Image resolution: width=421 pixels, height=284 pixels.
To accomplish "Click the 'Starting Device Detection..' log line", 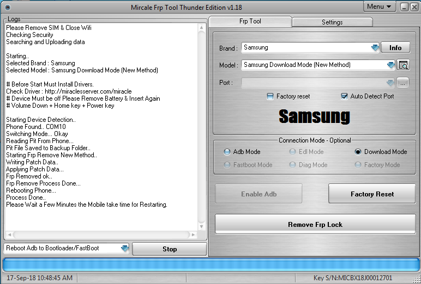I will pyautogui.click(x=41, y=120).
